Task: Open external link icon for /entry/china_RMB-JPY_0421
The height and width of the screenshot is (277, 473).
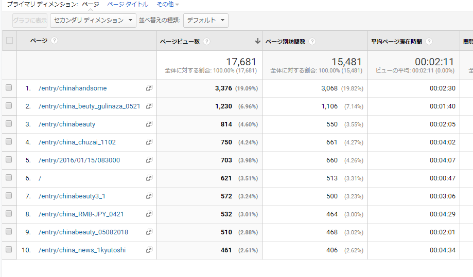Action: (149, 214)
